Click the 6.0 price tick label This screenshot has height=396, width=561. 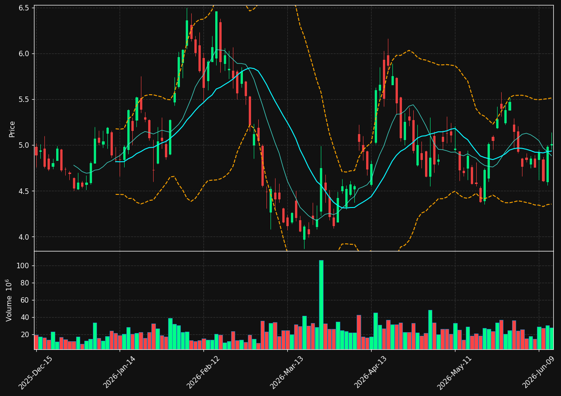[24, 53]
